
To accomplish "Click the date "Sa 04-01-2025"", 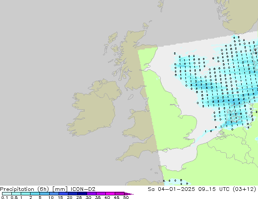I will (171, 189).
